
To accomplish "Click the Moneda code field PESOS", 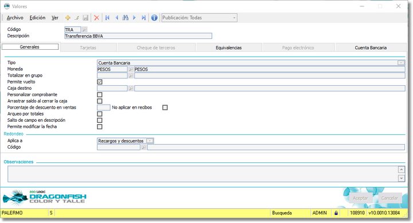I will pyautogui.click(x=112, y=69).
